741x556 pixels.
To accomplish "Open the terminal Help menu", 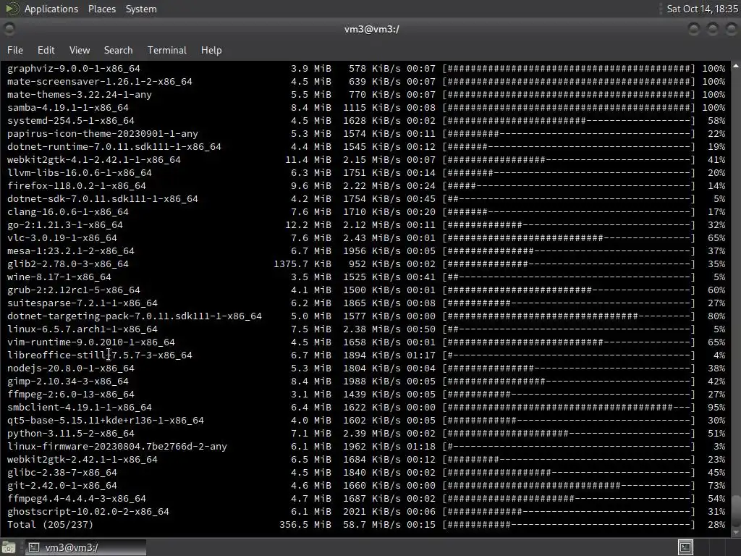I will [x=211, y=50].
